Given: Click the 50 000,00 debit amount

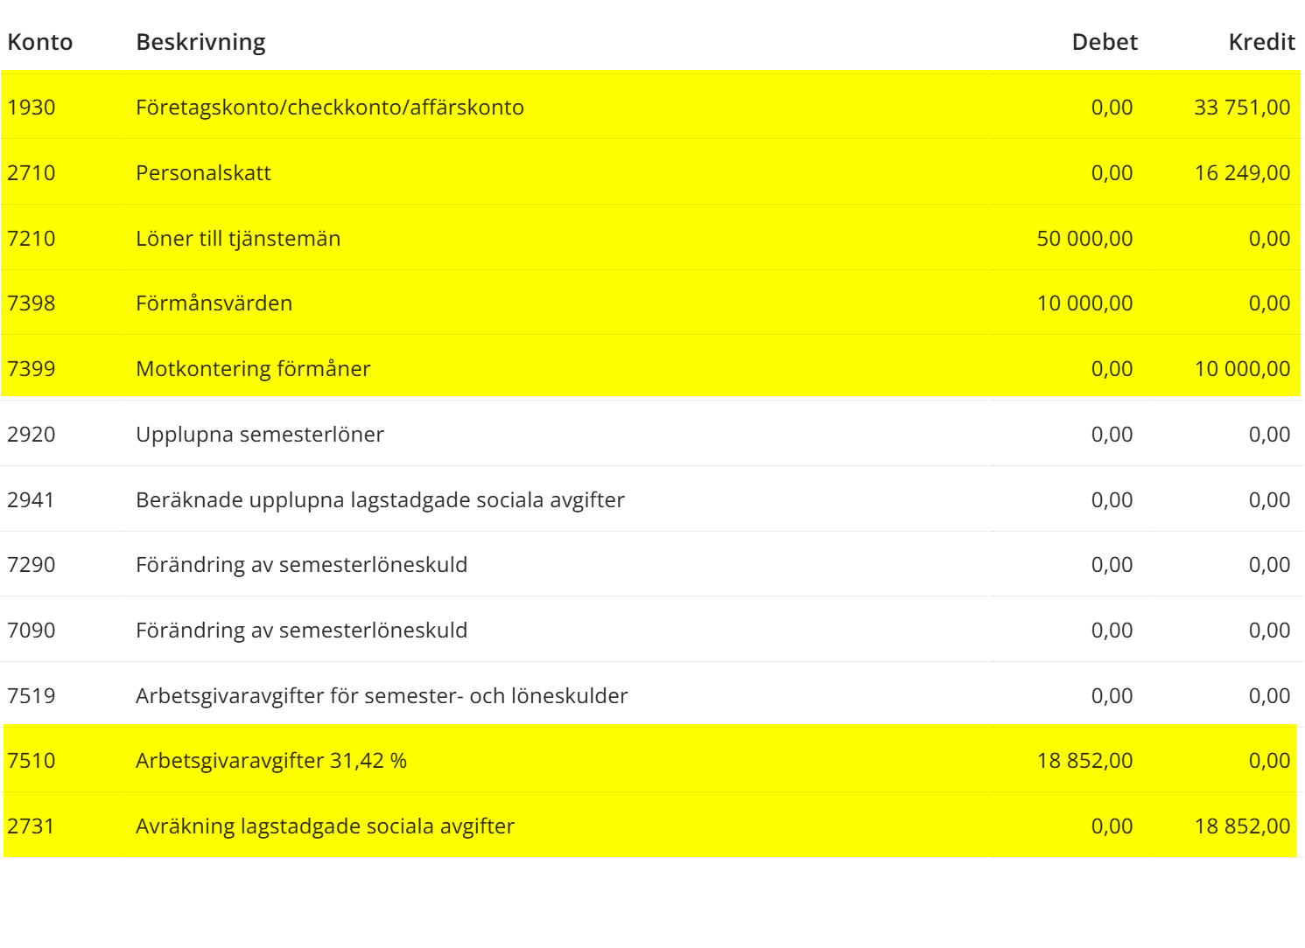Looking at the screenshot, I should tap(1084, 239).
